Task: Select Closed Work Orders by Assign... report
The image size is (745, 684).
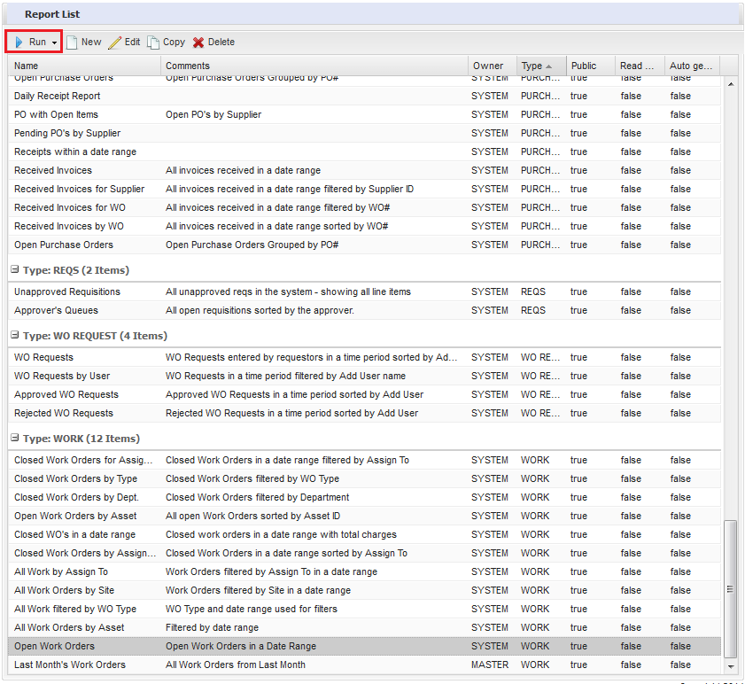Action: click(364, 552)
